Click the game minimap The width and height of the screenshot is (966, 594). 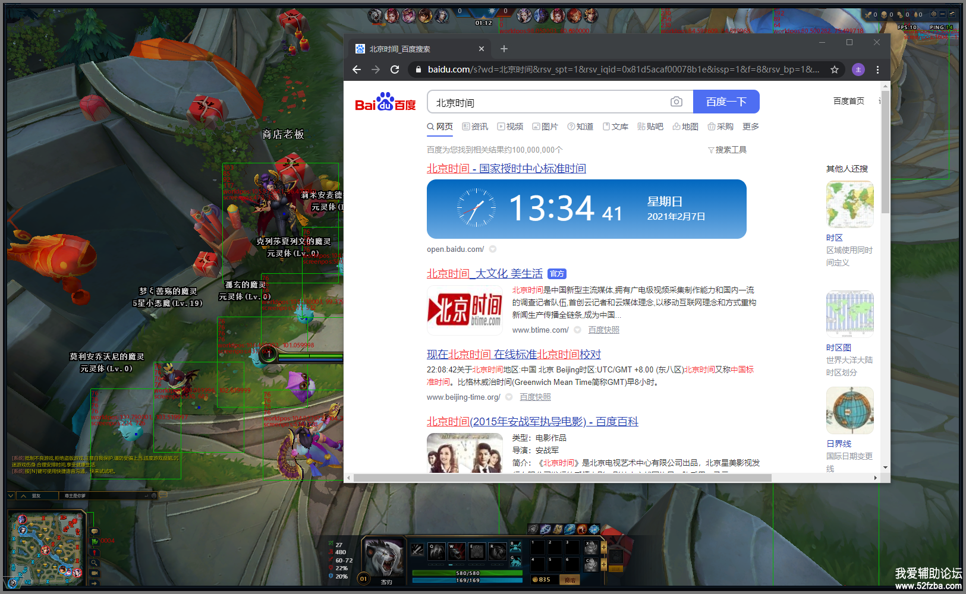46,548
